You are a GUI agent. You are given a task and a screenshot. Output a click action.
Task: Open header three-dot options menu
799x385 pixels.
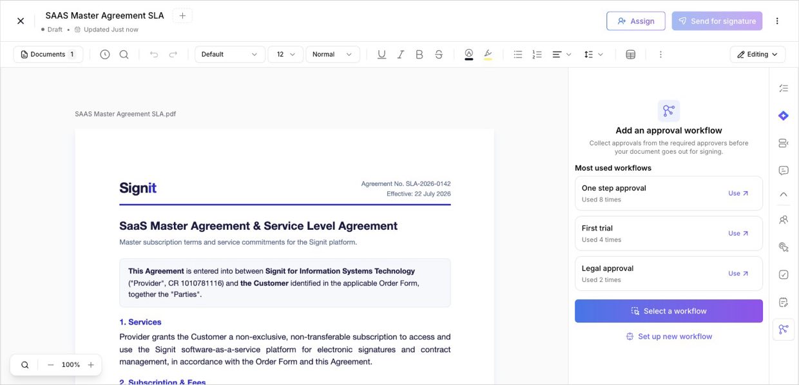tap(777, 21)
